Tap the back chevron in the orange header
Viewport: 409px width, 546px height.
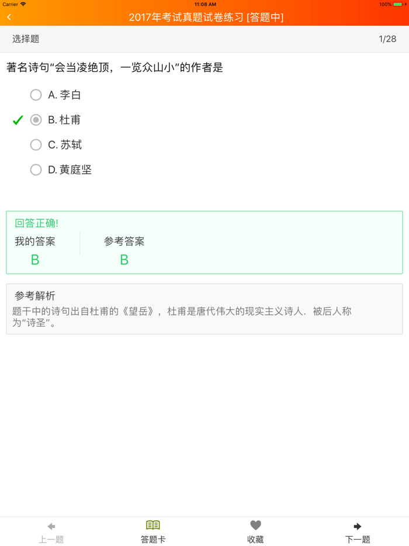coord(9,17)
